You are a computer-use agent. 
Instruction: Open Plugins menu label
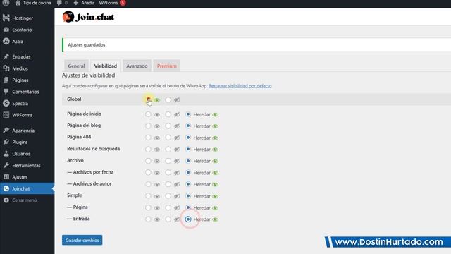(x=20, y=142)
